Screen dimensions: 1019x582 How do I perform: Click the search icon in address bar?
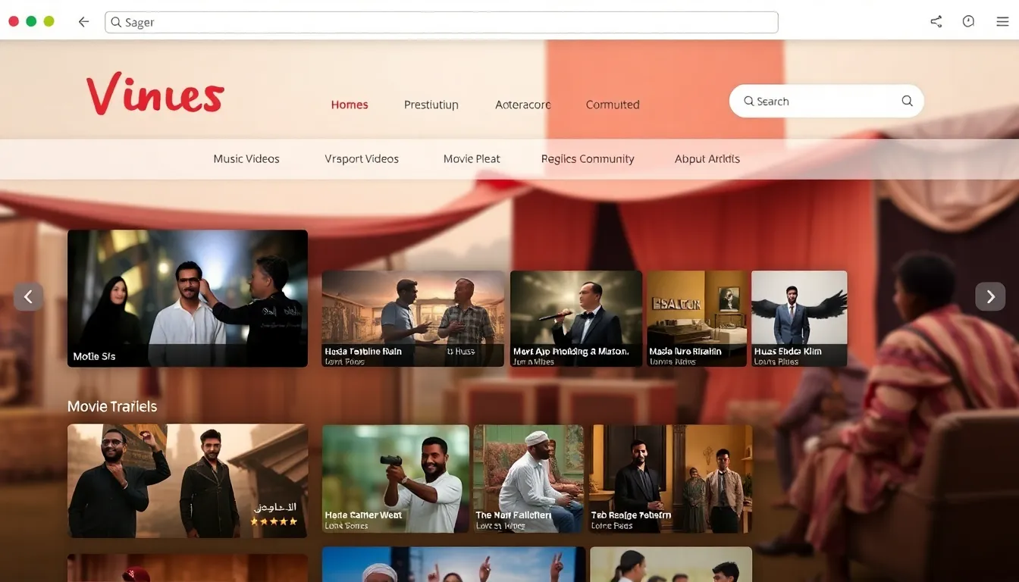tap(116, 22)
